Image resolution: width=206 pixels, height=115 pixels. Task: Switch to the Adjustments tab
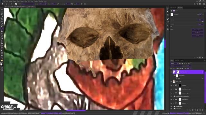click(173, 8)
